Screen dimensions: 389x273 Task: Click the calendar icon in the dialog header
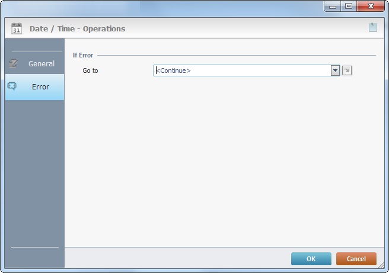[17, 28]
